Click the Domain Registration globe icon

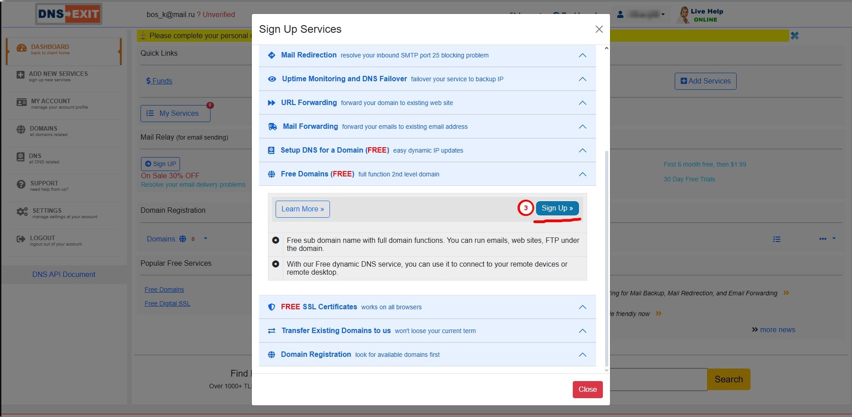point(272,355)
